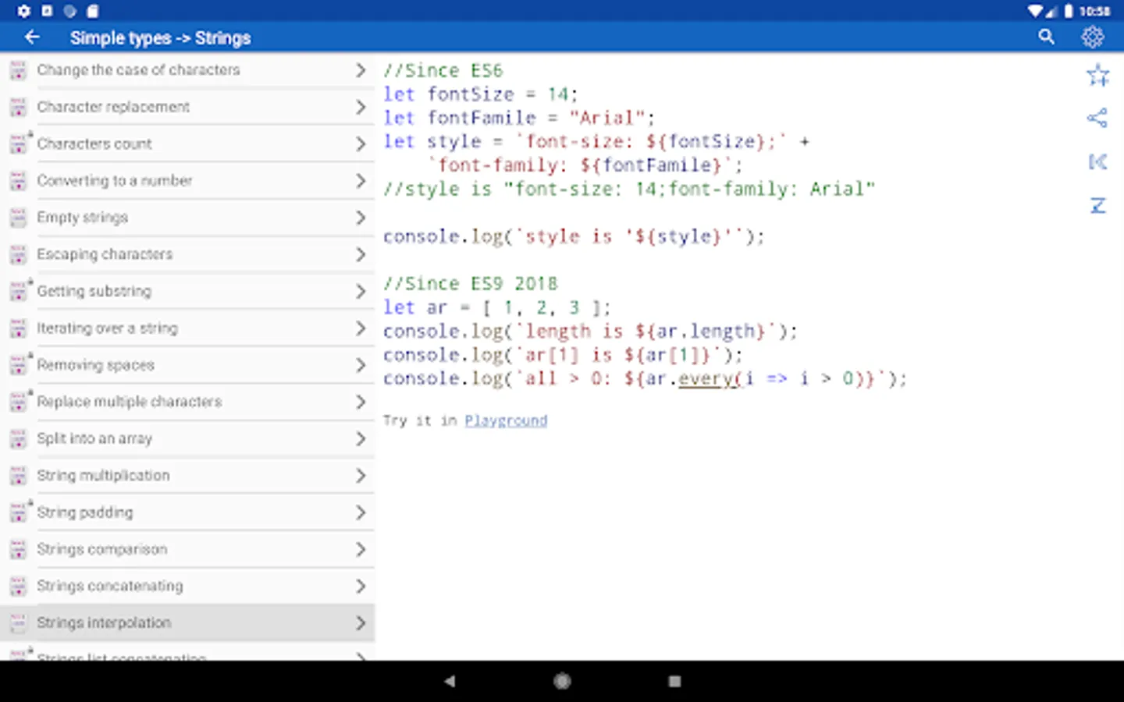This screenshot has width=1124, height=702.
Task: Select the Converting to a number topic
Action: tap(187, 181)
